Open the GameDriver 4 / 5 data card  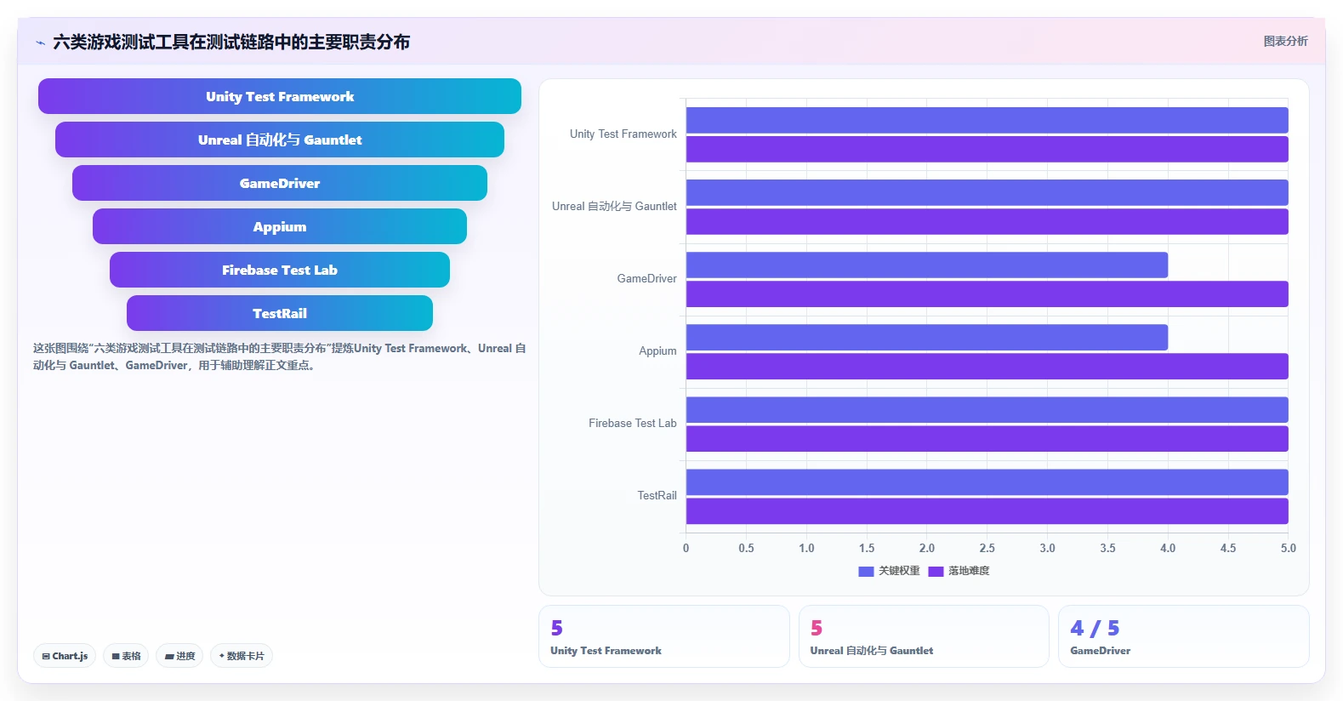click(1184, 636)
